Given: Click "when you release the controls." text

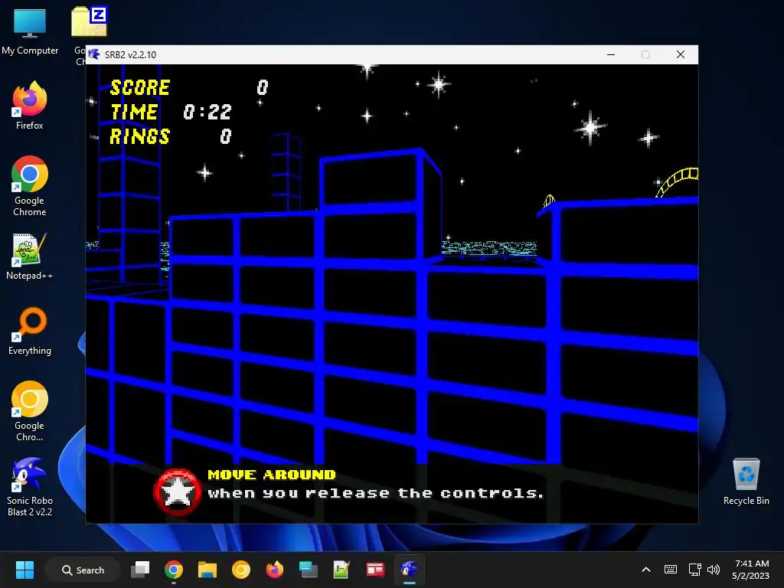Looking at the screenshot, I should click(x=375, y=494).
